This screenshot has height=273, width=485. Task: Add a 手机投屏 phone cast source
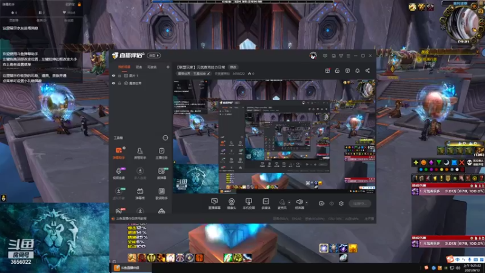pos(249,204)
